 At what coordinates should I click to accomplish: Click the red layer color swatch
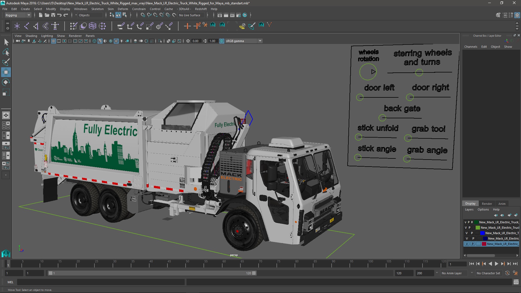click(484, 244)
